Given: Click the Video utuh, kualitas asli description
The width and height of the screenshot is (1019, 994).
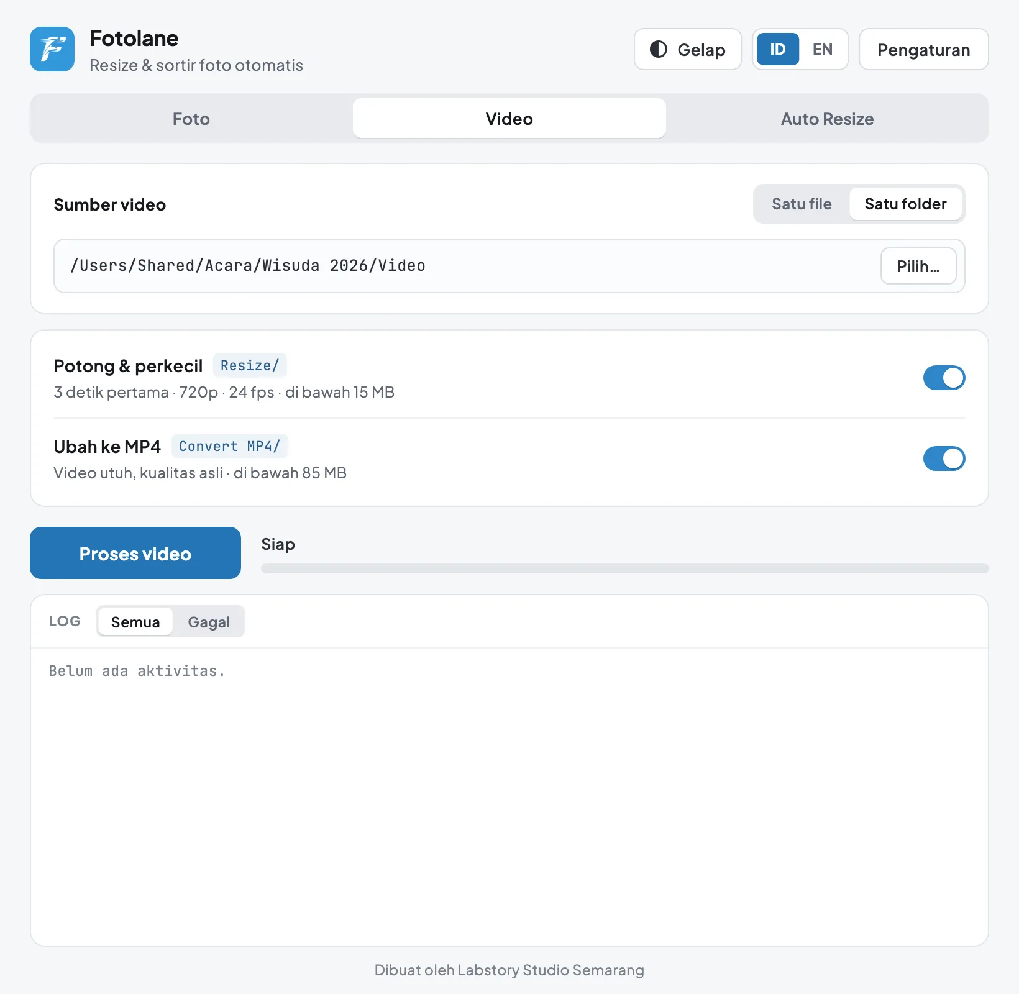Looking at the screenshot, I should (200, 473).
